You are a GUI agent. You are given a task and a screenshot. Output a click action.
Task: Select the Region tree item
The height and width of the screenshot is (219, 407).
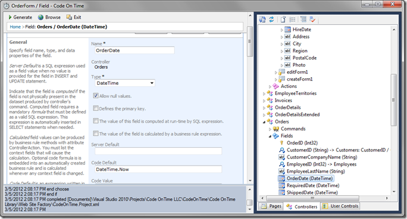(300, 50)
